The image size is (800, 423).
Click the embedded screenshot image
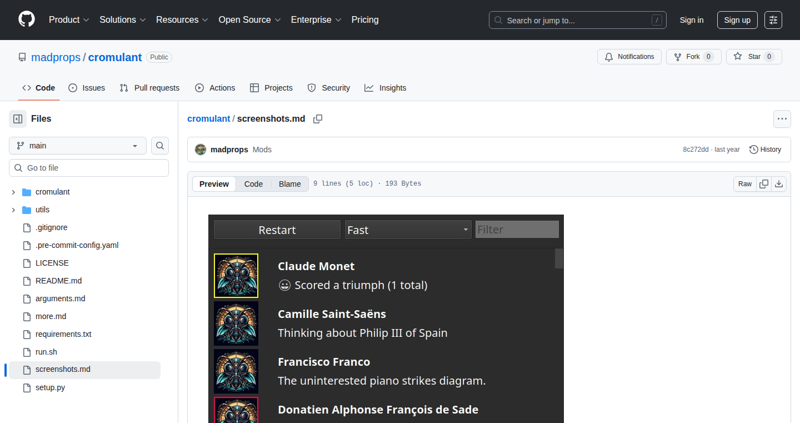click(386, 319)
